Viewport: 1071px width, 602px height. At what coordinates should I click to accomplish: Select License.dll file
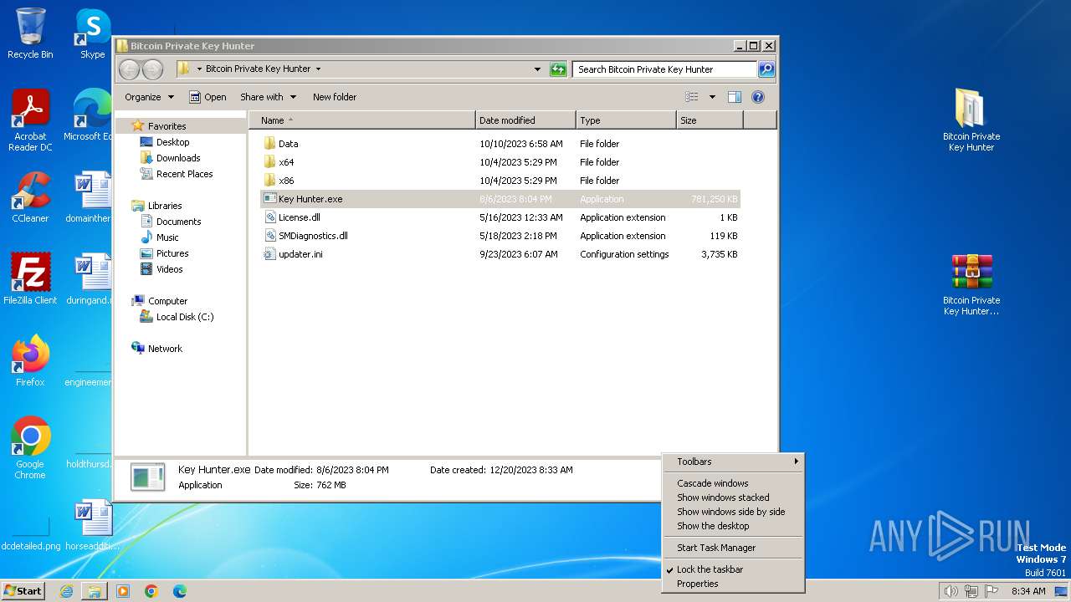tap(500, 217)
